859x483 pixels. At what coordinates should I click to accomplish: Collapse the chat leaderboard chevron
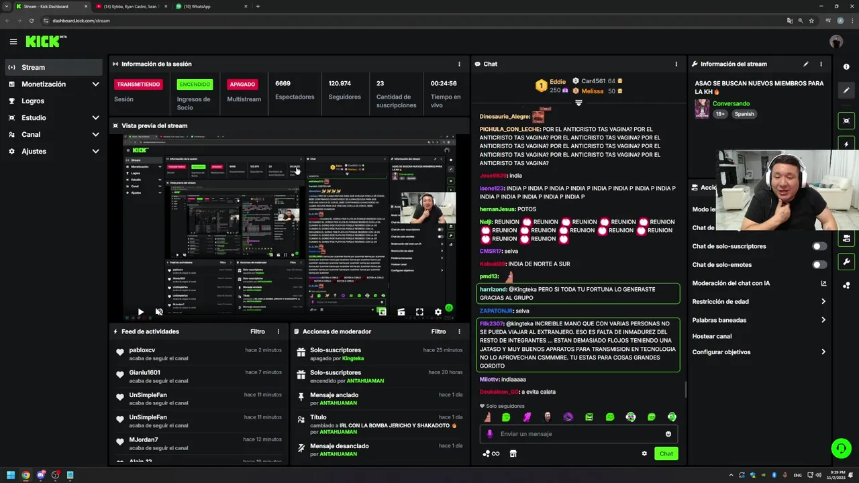pyautogui.click(x=578, y=103)
